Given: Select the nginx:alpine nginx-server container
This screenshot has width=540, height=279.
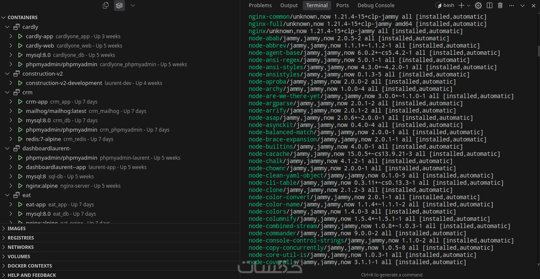Looking at the screenshot, I should 120,186.
